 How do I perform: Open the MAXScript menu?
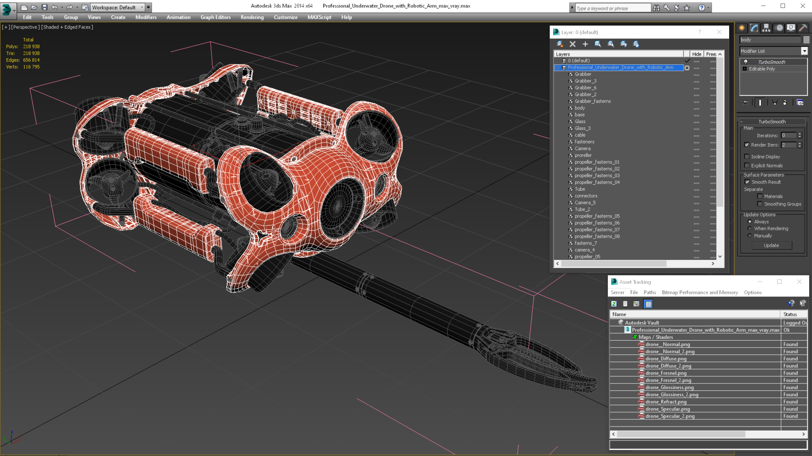click(319, 17)
